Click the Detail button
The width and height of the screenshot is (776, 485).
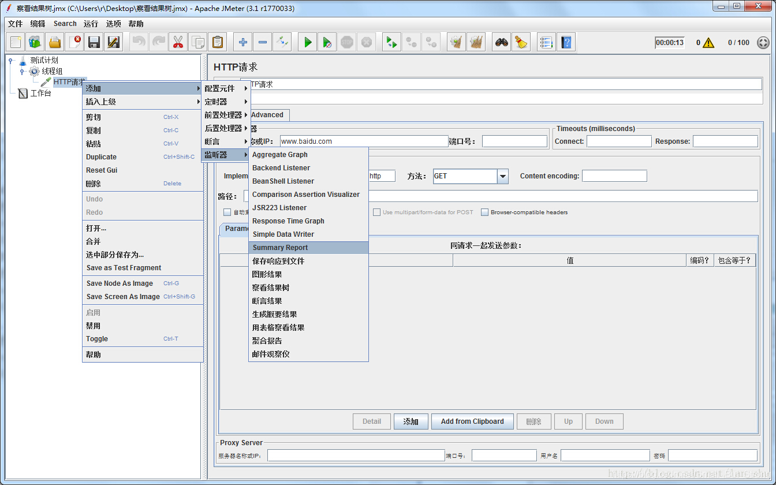coord(372,421)
